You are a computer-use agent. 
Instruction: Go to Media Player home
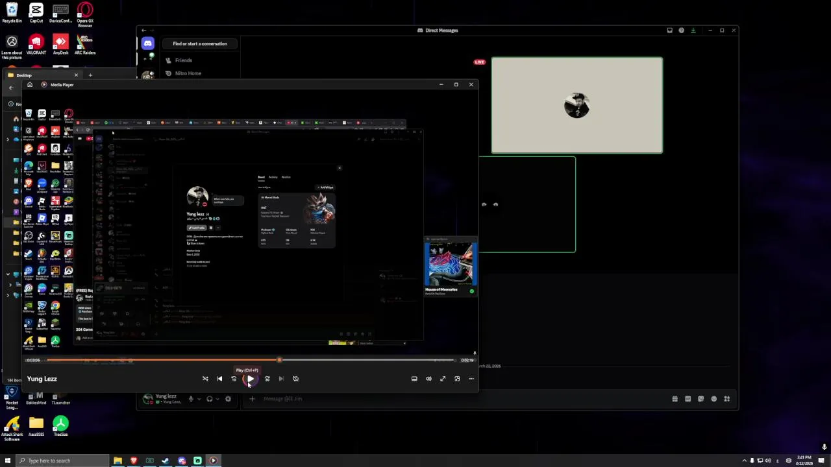pyautogui.click(x=29, y=84)
